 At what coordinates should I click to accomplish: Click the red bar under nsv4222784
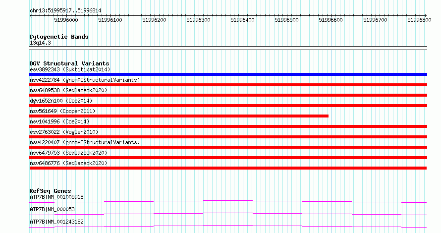click(x=228, y=85)
